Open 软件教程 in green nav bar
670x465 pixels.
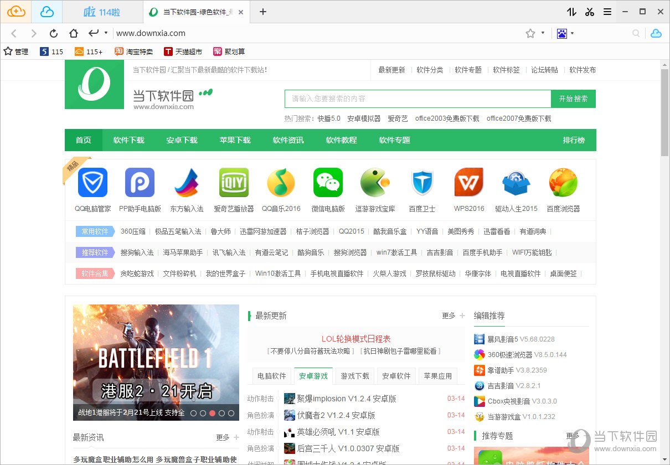pyautogui.click(x=342, y=140)
